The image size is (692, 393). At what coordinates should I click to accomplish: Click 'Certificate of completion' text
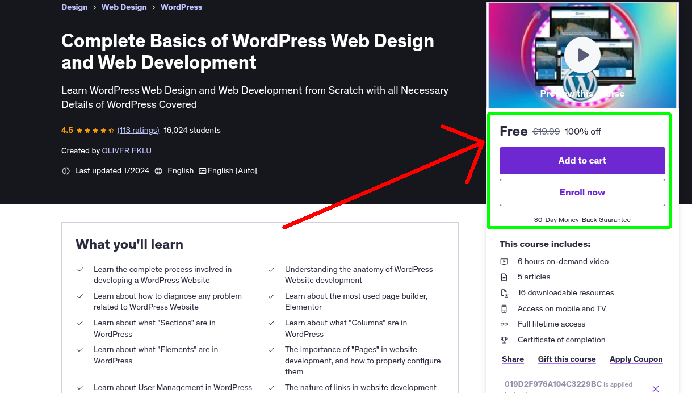coord(561,340)
